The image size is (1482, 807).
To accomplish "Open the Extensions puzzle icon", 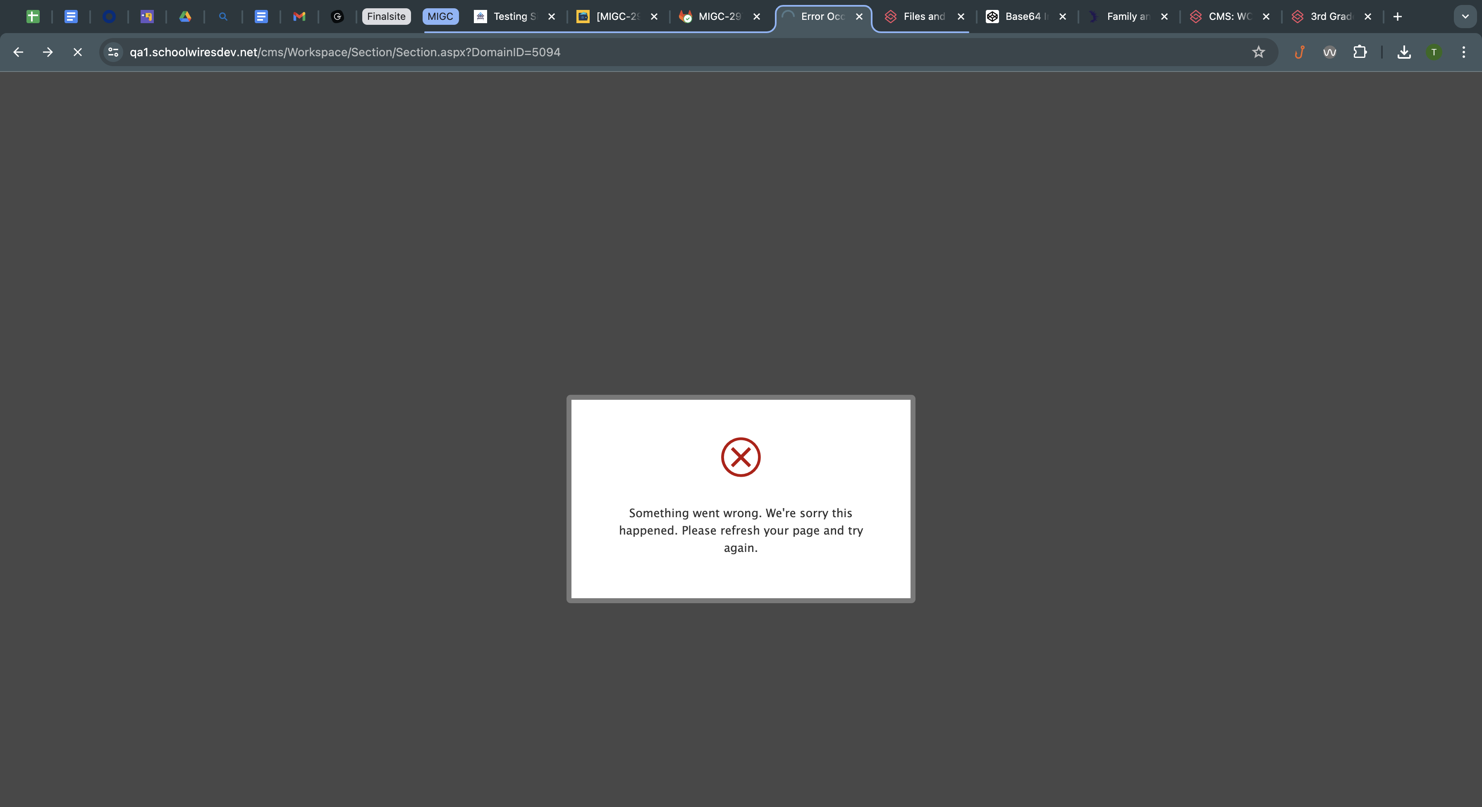I will tap(1360, 53).
